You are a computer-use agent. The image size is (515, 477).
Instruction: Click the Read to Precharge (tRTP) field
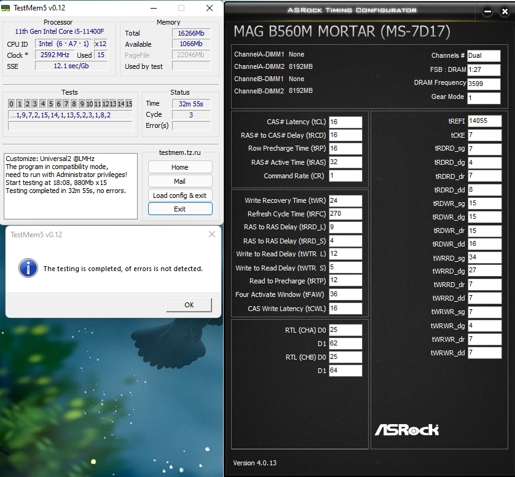(345, 280)
